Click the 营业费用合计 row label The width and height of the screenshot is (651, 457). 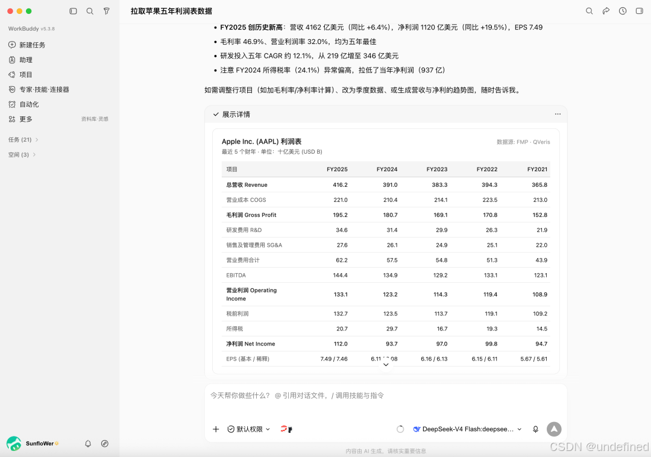[x=243, y=260]
